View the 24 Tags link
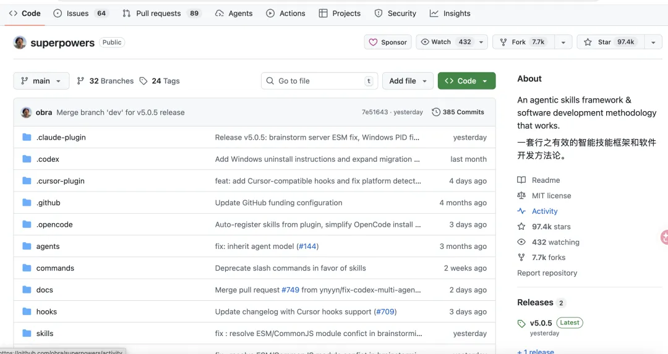668x354 pixels. click(x=160, y=81)
